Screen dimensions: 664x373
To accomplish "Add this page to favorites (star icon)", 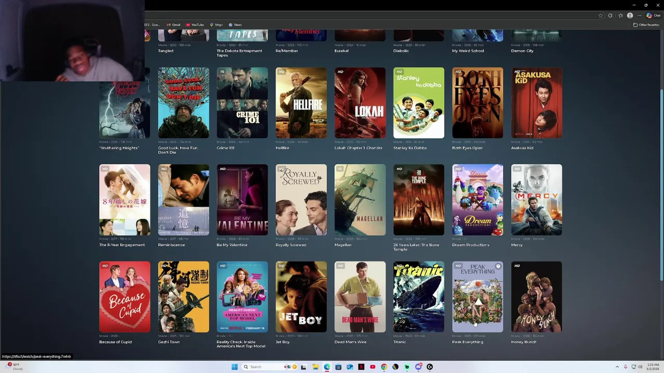I will (601, 16).
